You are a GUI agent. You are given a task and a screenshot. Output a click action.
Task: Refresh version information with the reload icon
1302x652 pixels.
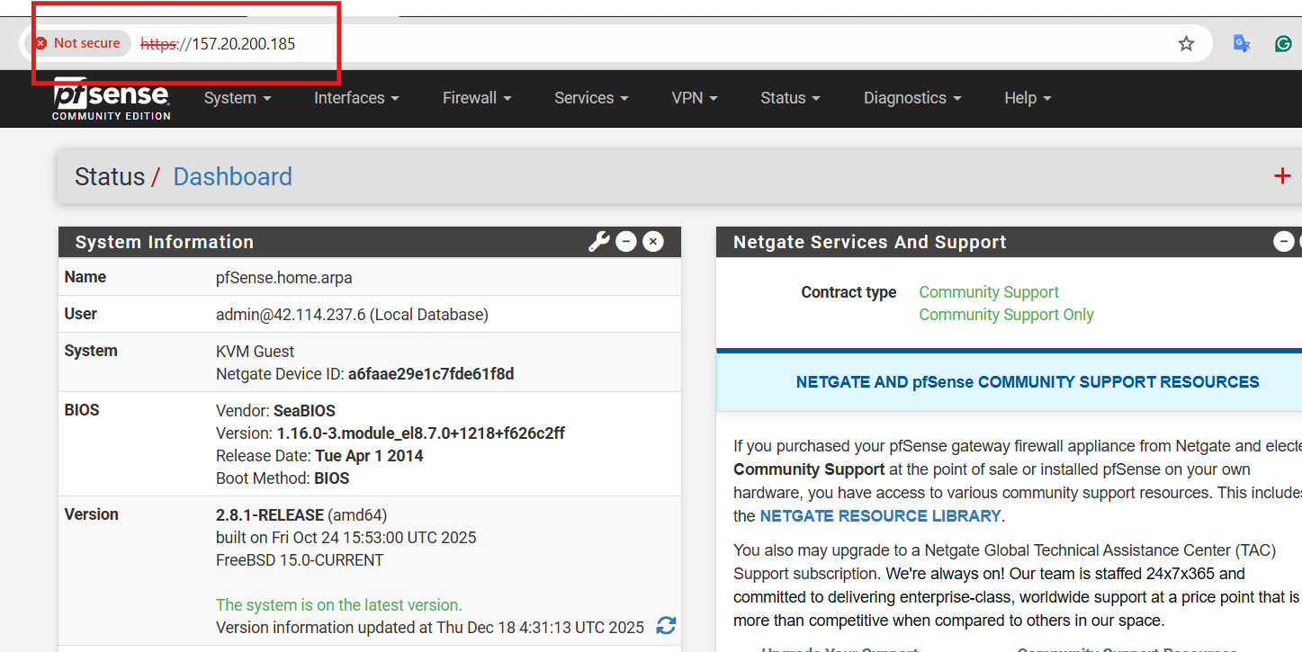[666, 626]
